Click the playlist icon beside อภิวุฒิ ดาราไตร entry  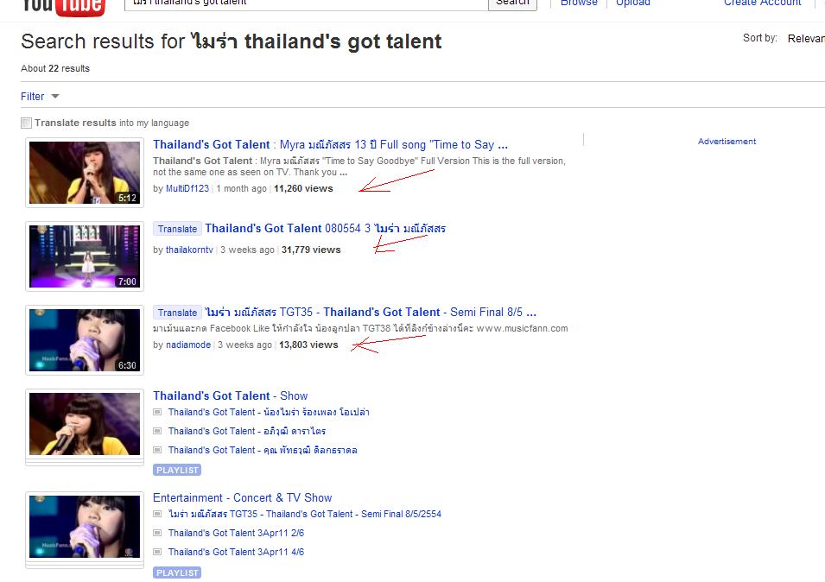[156, 431]
